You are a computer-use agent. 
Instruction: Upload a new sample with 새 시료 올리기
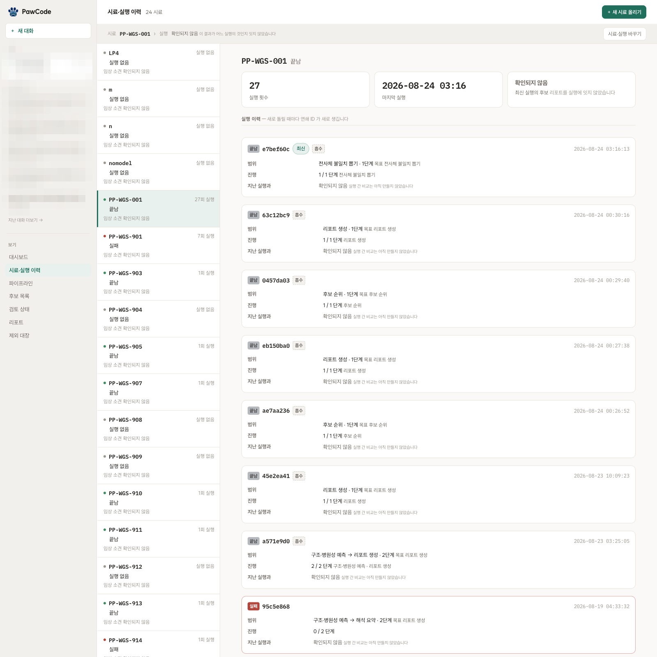(624, 12)
